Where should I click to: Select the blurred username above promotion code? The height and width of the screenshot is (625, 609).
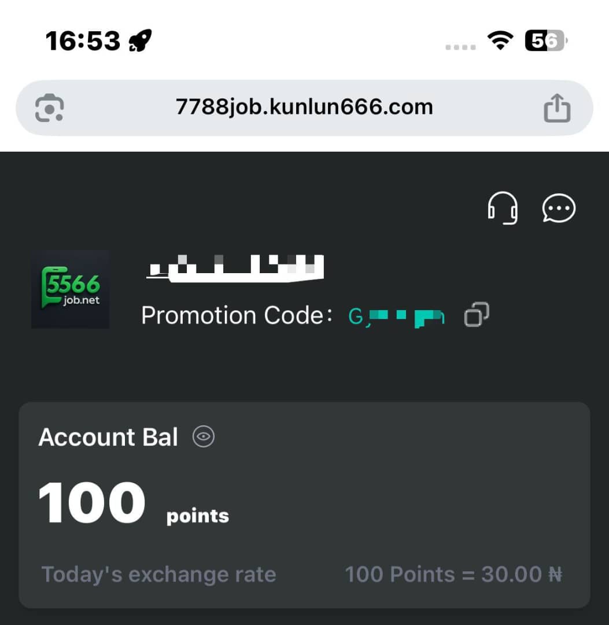pos(235,268)
